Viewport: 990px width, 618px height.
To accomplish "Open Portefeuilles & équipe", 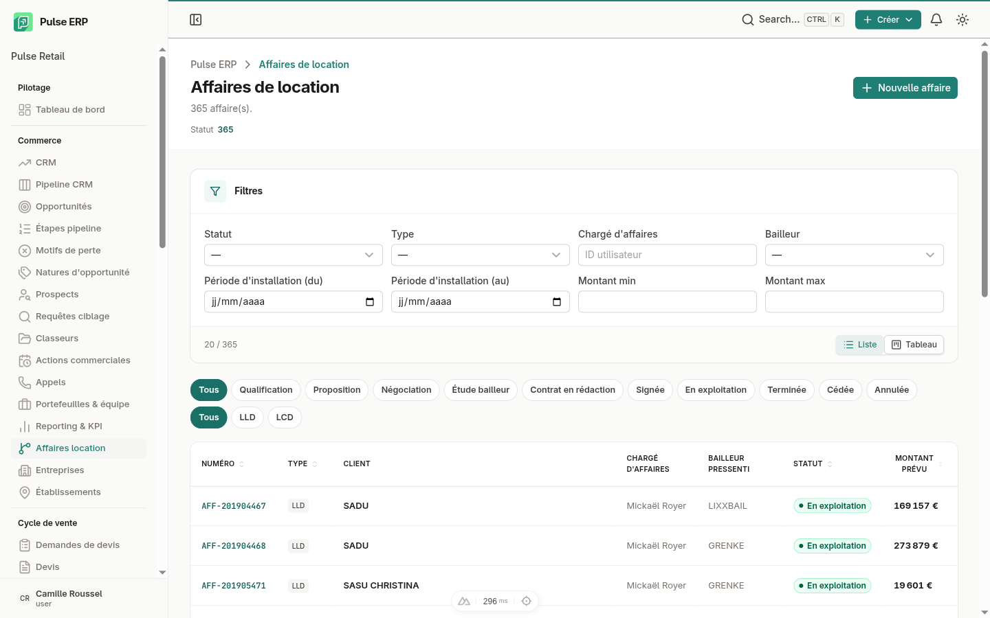I will (78, 404).
